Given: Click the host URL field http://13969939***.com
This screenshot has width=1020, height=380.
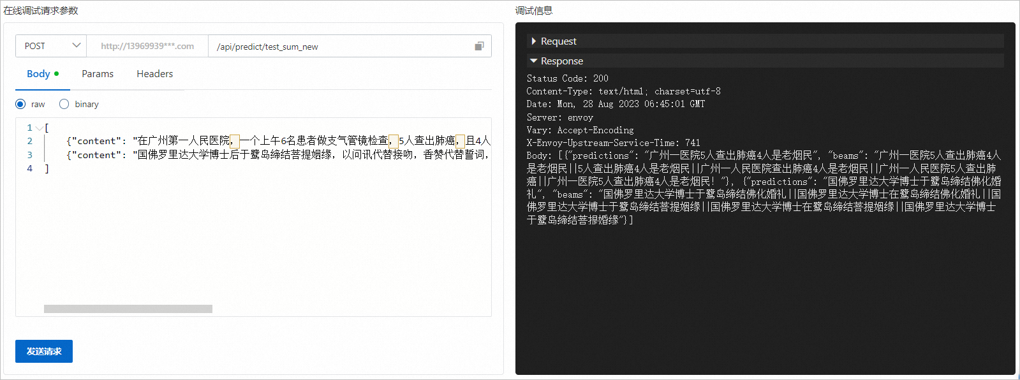Looking at the screenshot, I should pyautogui.click(x=147, y=46).
